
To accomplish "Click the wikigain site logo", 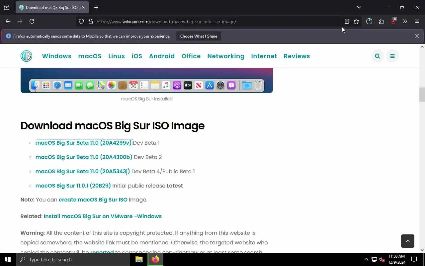I will pos(26,56).
